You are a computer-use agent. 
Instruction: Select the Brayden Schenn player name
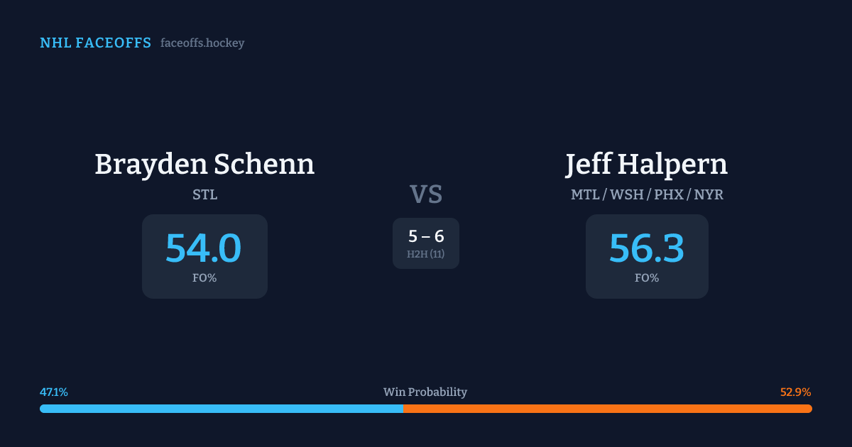coord(204,165)
